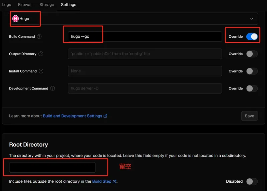Open the Build Step link

coord(102,181)
